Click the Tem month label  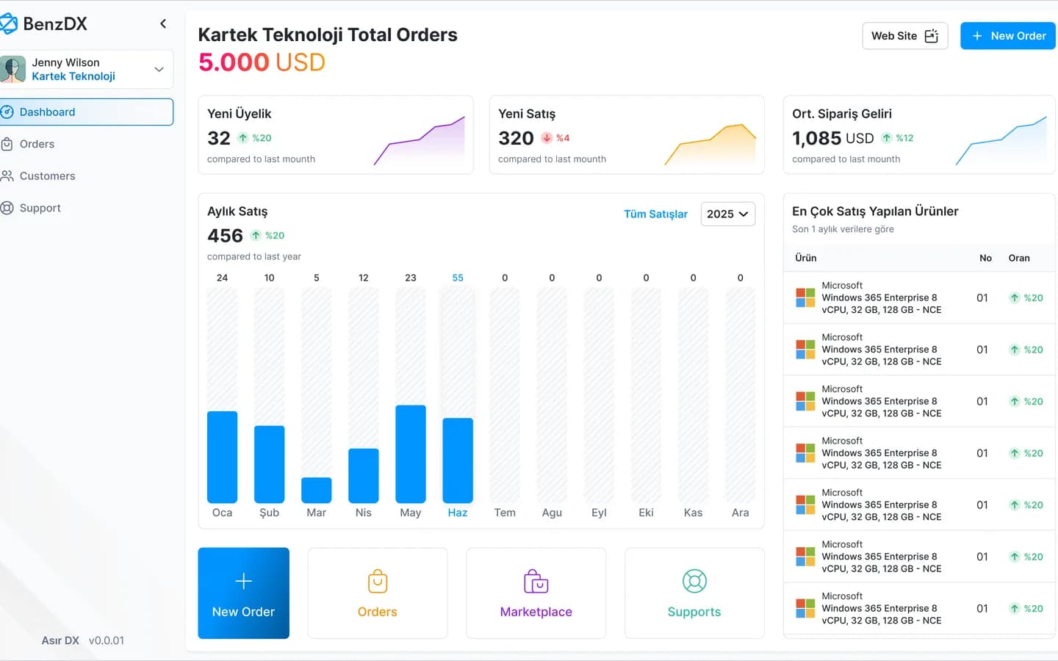pyautogui.click(x=505, y=513)
